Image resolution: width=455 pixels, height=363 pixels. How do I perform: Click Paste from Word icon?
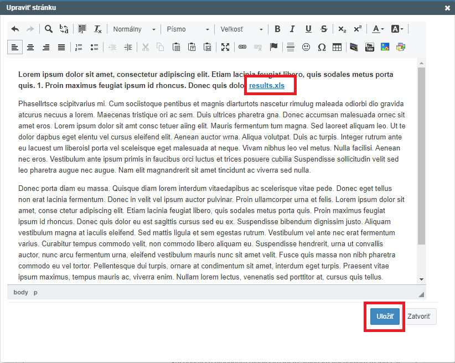207,47
